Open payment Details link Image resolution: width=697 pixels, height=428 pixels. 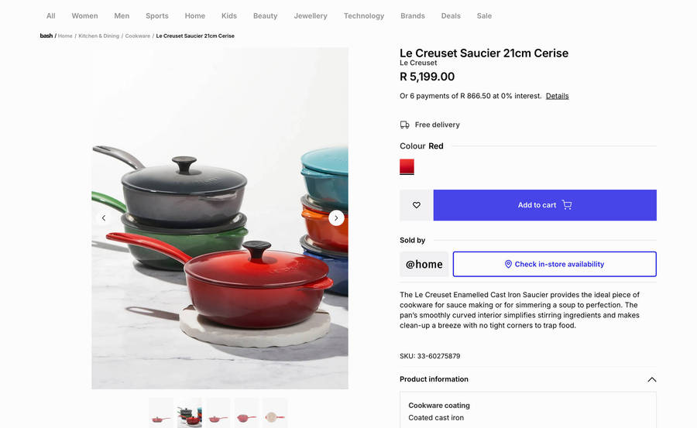(557, 96)
